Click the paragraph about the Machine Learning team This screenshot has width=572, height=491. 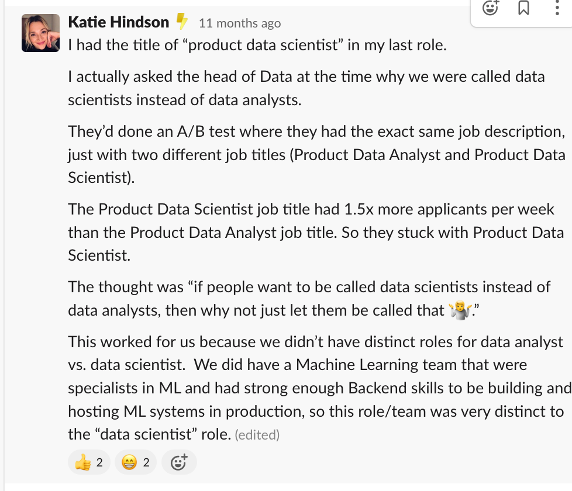[316, 388]
